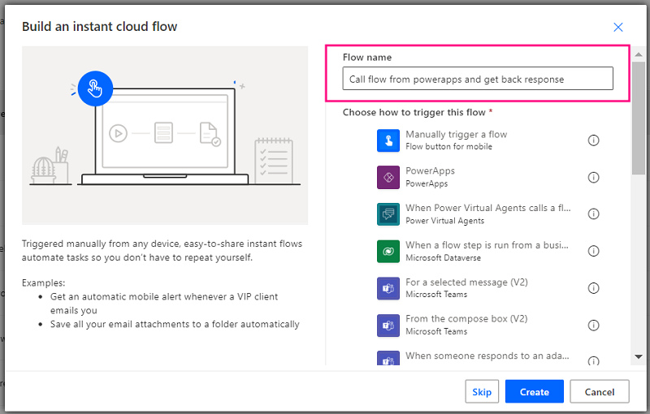Select "When a flow step is run from a busi..."

click(487, 245)
